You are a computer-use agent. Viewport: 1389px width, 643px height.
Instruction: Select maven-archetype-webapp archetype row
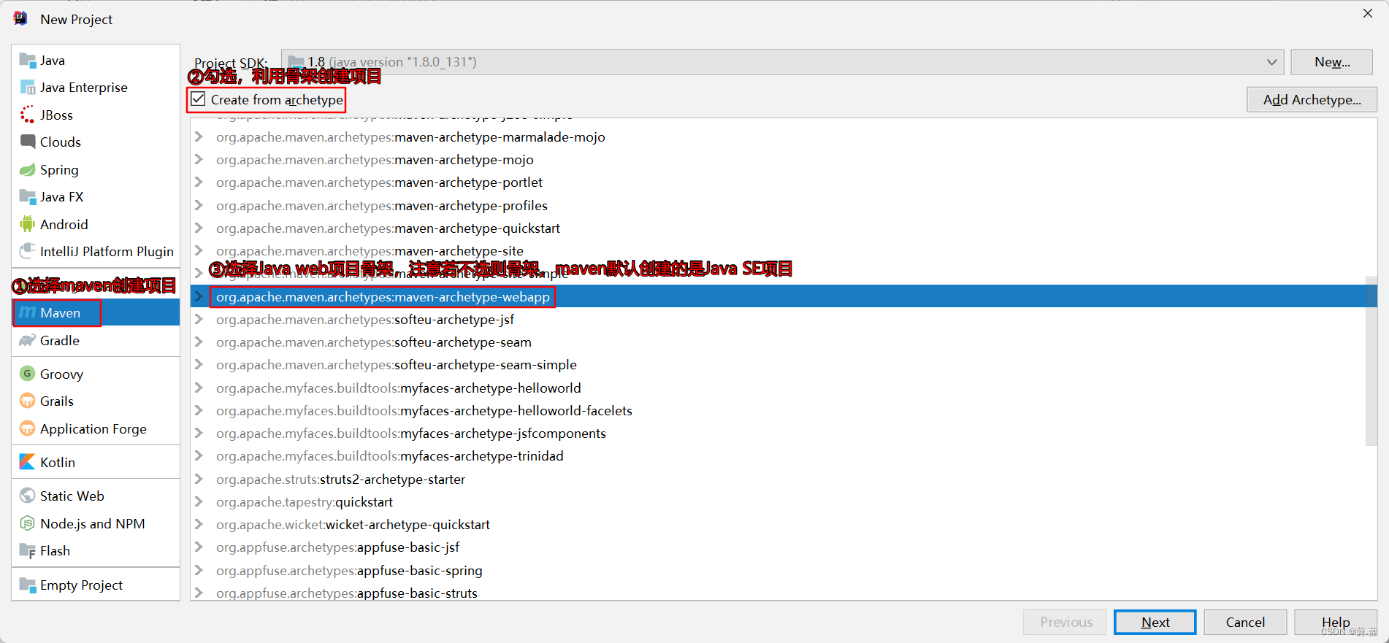point(784,296)
